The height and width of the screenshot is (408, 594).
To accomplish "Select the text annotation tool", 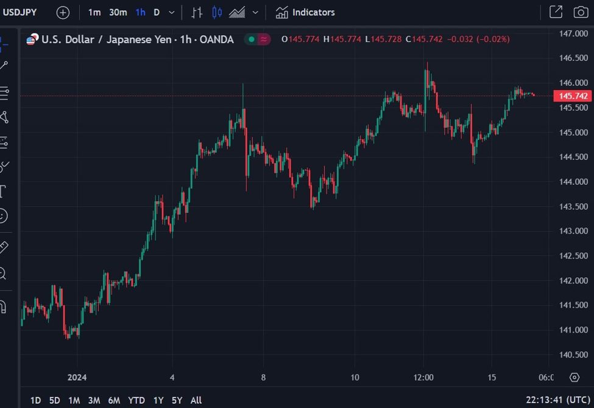I will [2, 192].
